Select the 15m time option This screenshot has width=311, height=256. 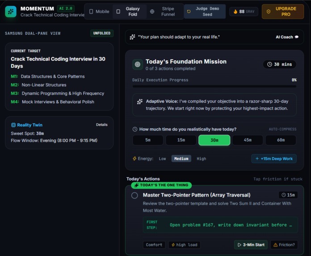pos(181,140)
